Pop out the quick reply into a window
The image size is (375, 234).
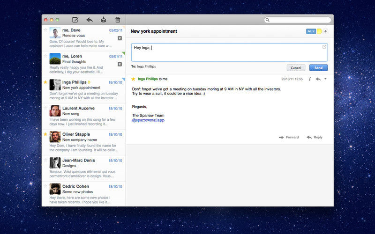324,47
